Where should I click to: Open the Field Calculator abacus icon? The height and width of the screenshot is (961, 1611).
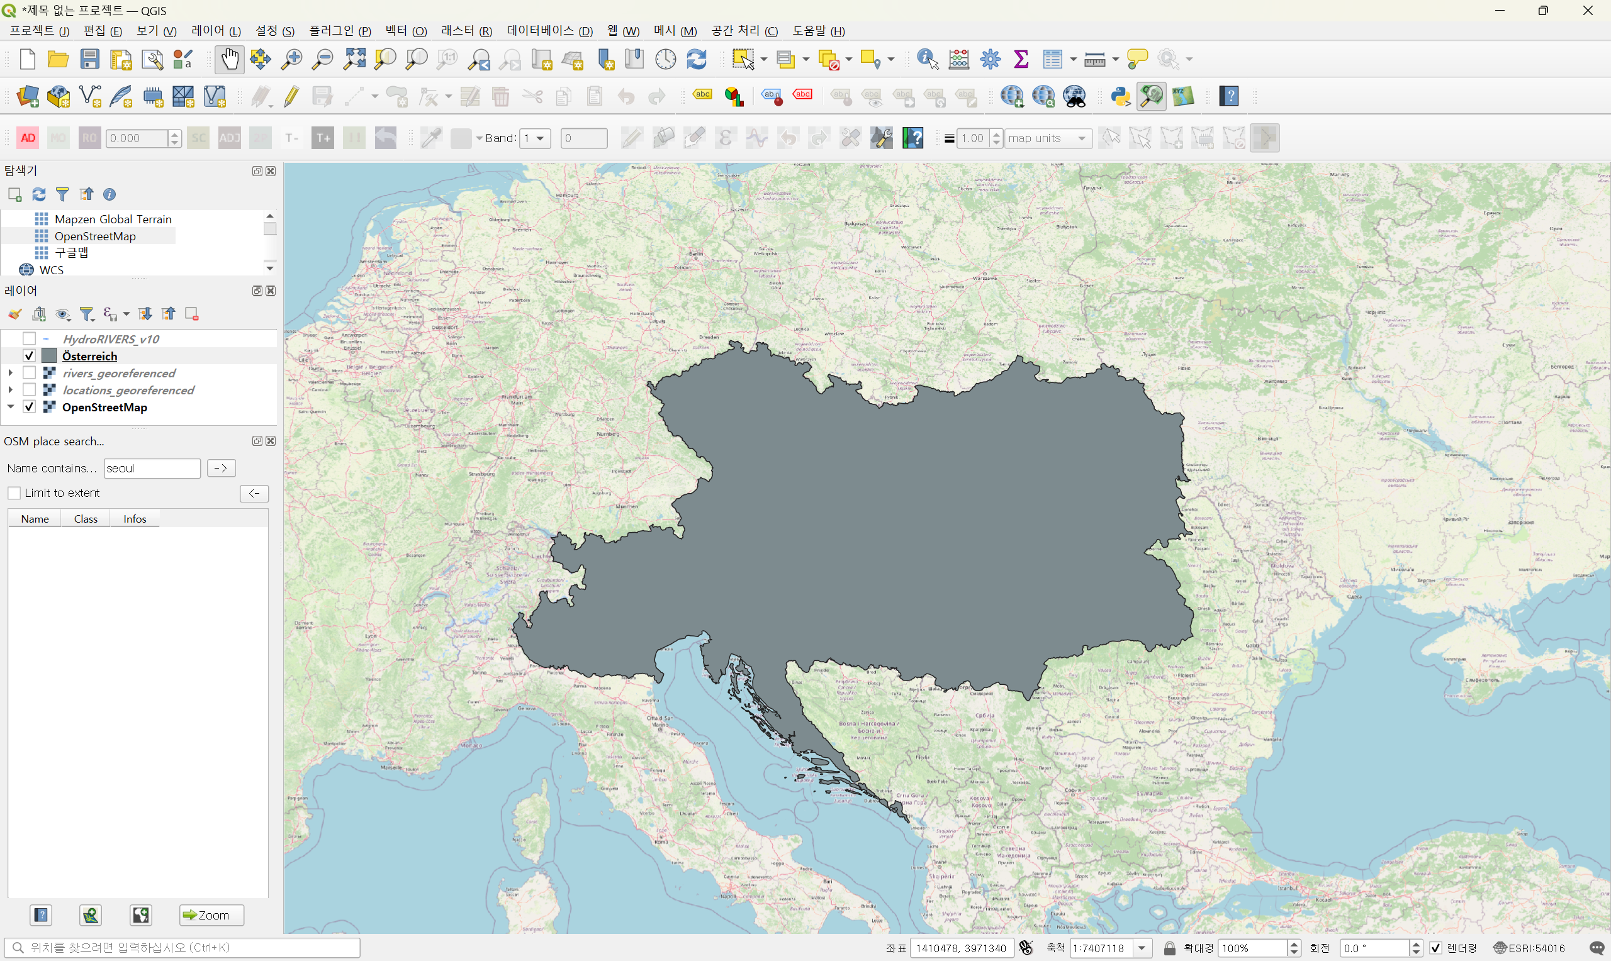(x=958, y=60)
